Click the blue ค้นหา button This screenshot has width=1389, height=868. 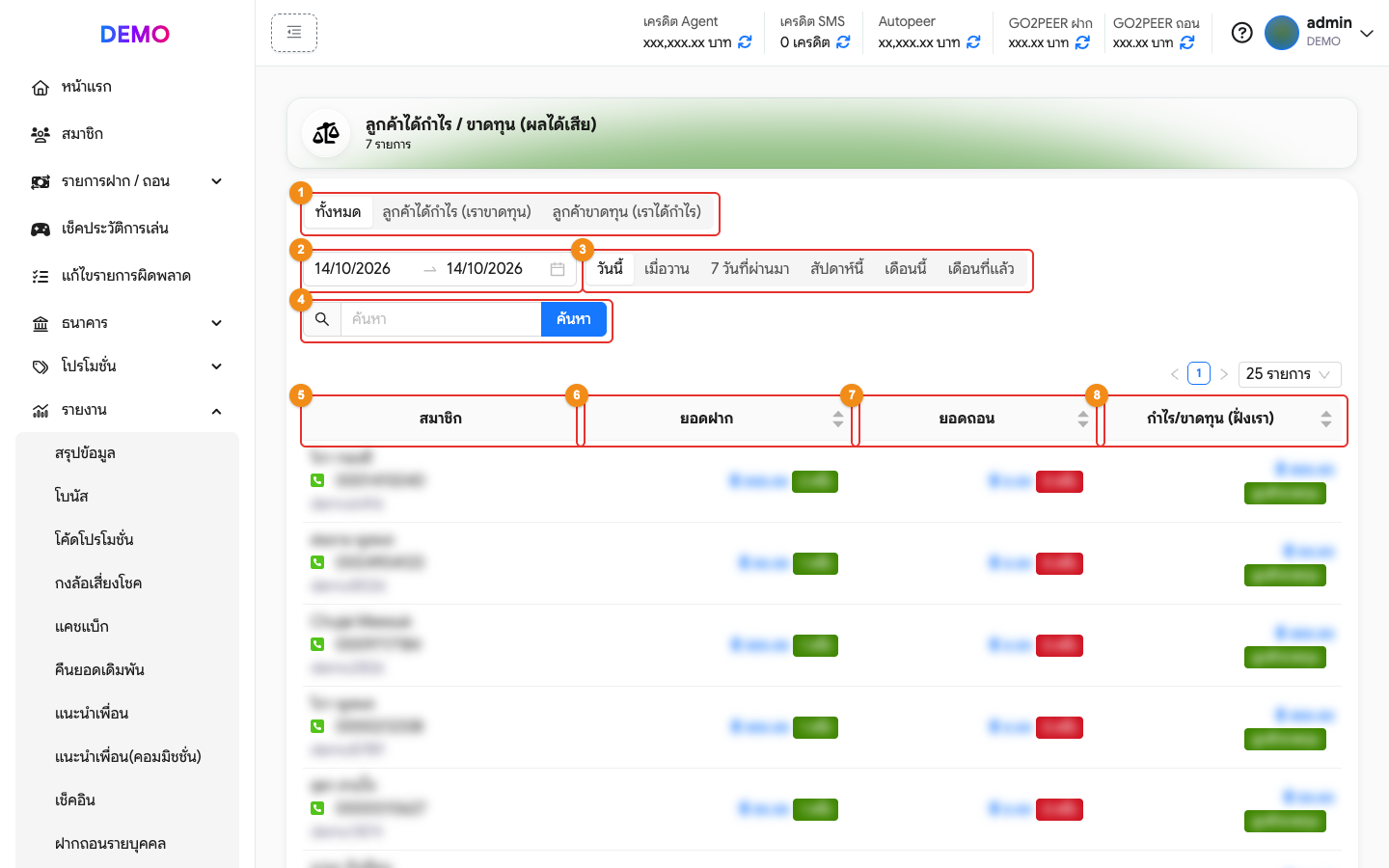pos(574,319)
